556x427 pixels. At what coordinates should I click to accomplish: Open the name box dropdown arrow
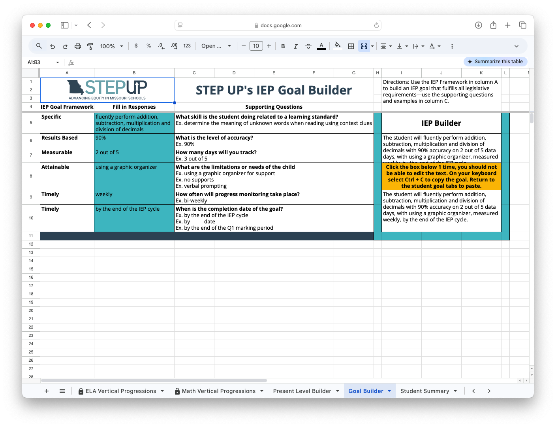[58, 62]
